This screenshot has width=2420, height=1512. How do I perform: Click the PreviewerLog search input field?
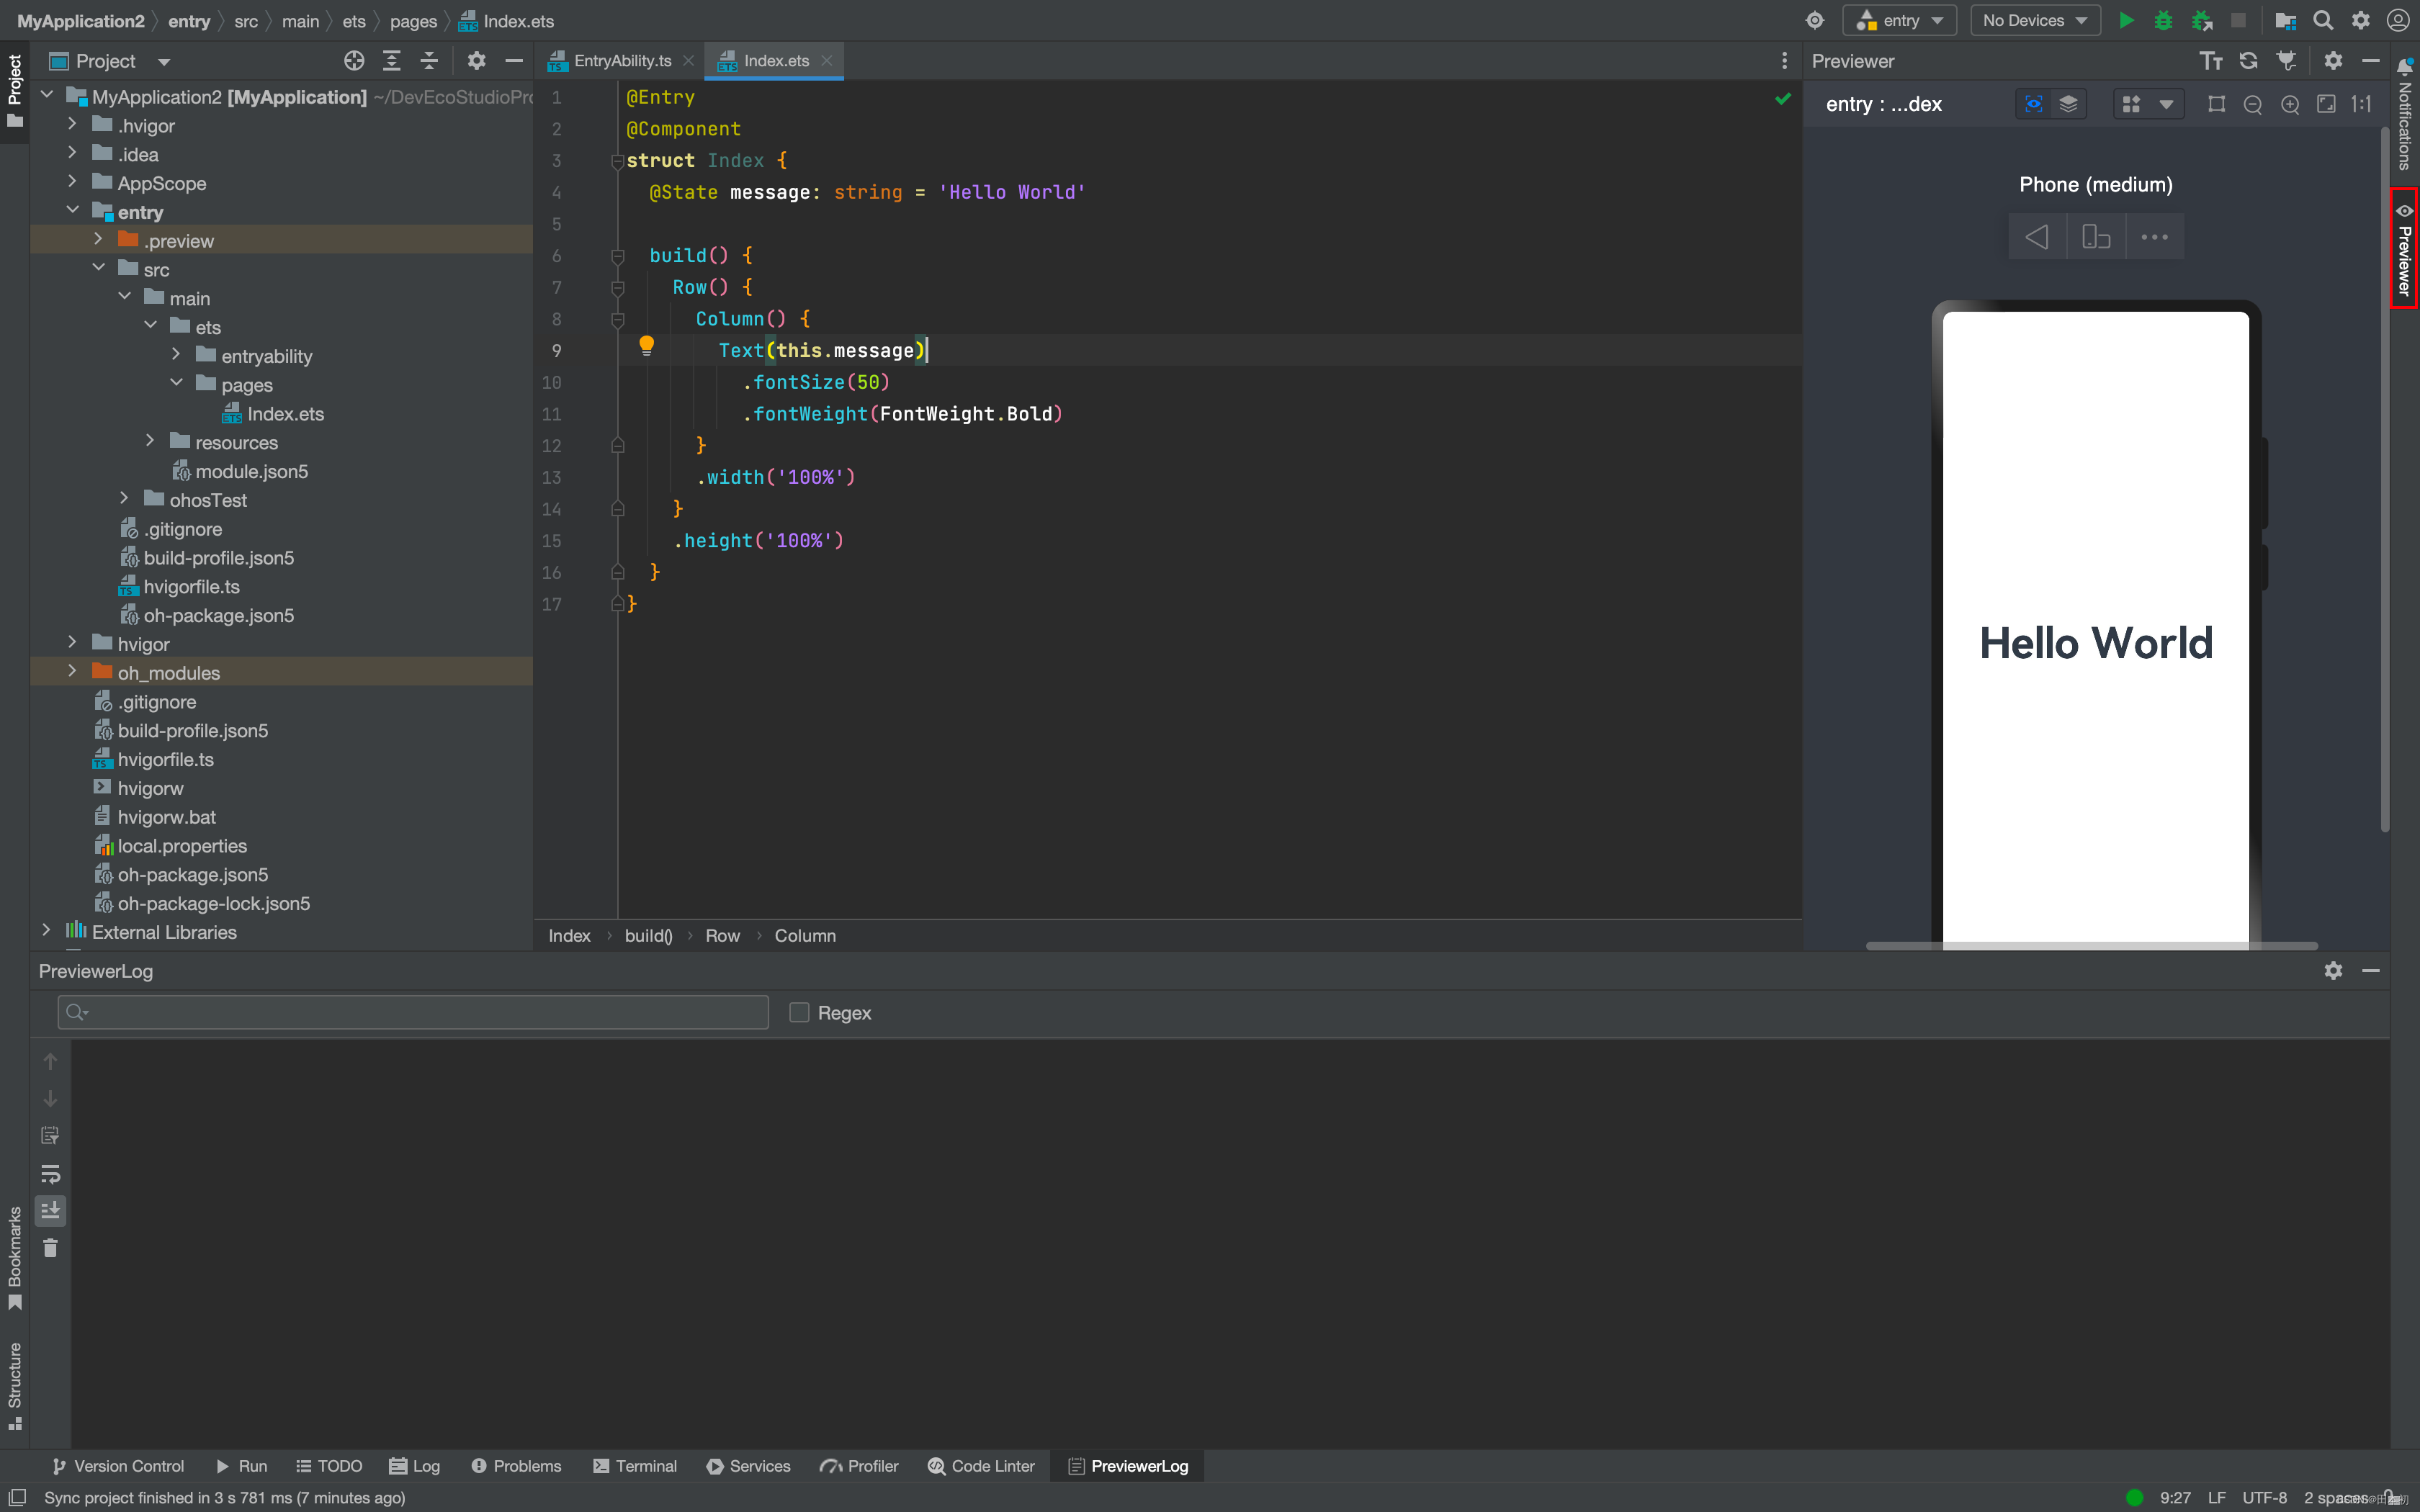click(413, 1013)
